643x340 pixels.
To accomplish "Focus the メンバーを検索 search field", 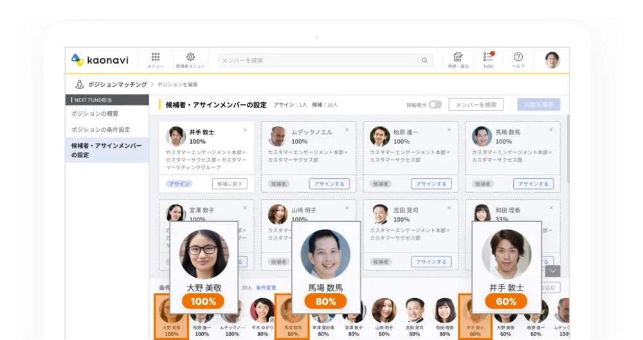I will (x=318, y=60).
